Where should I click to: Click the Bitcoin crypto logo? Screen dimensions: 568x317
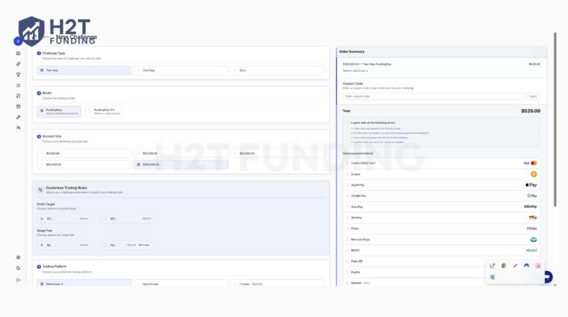tap(534, 174)
